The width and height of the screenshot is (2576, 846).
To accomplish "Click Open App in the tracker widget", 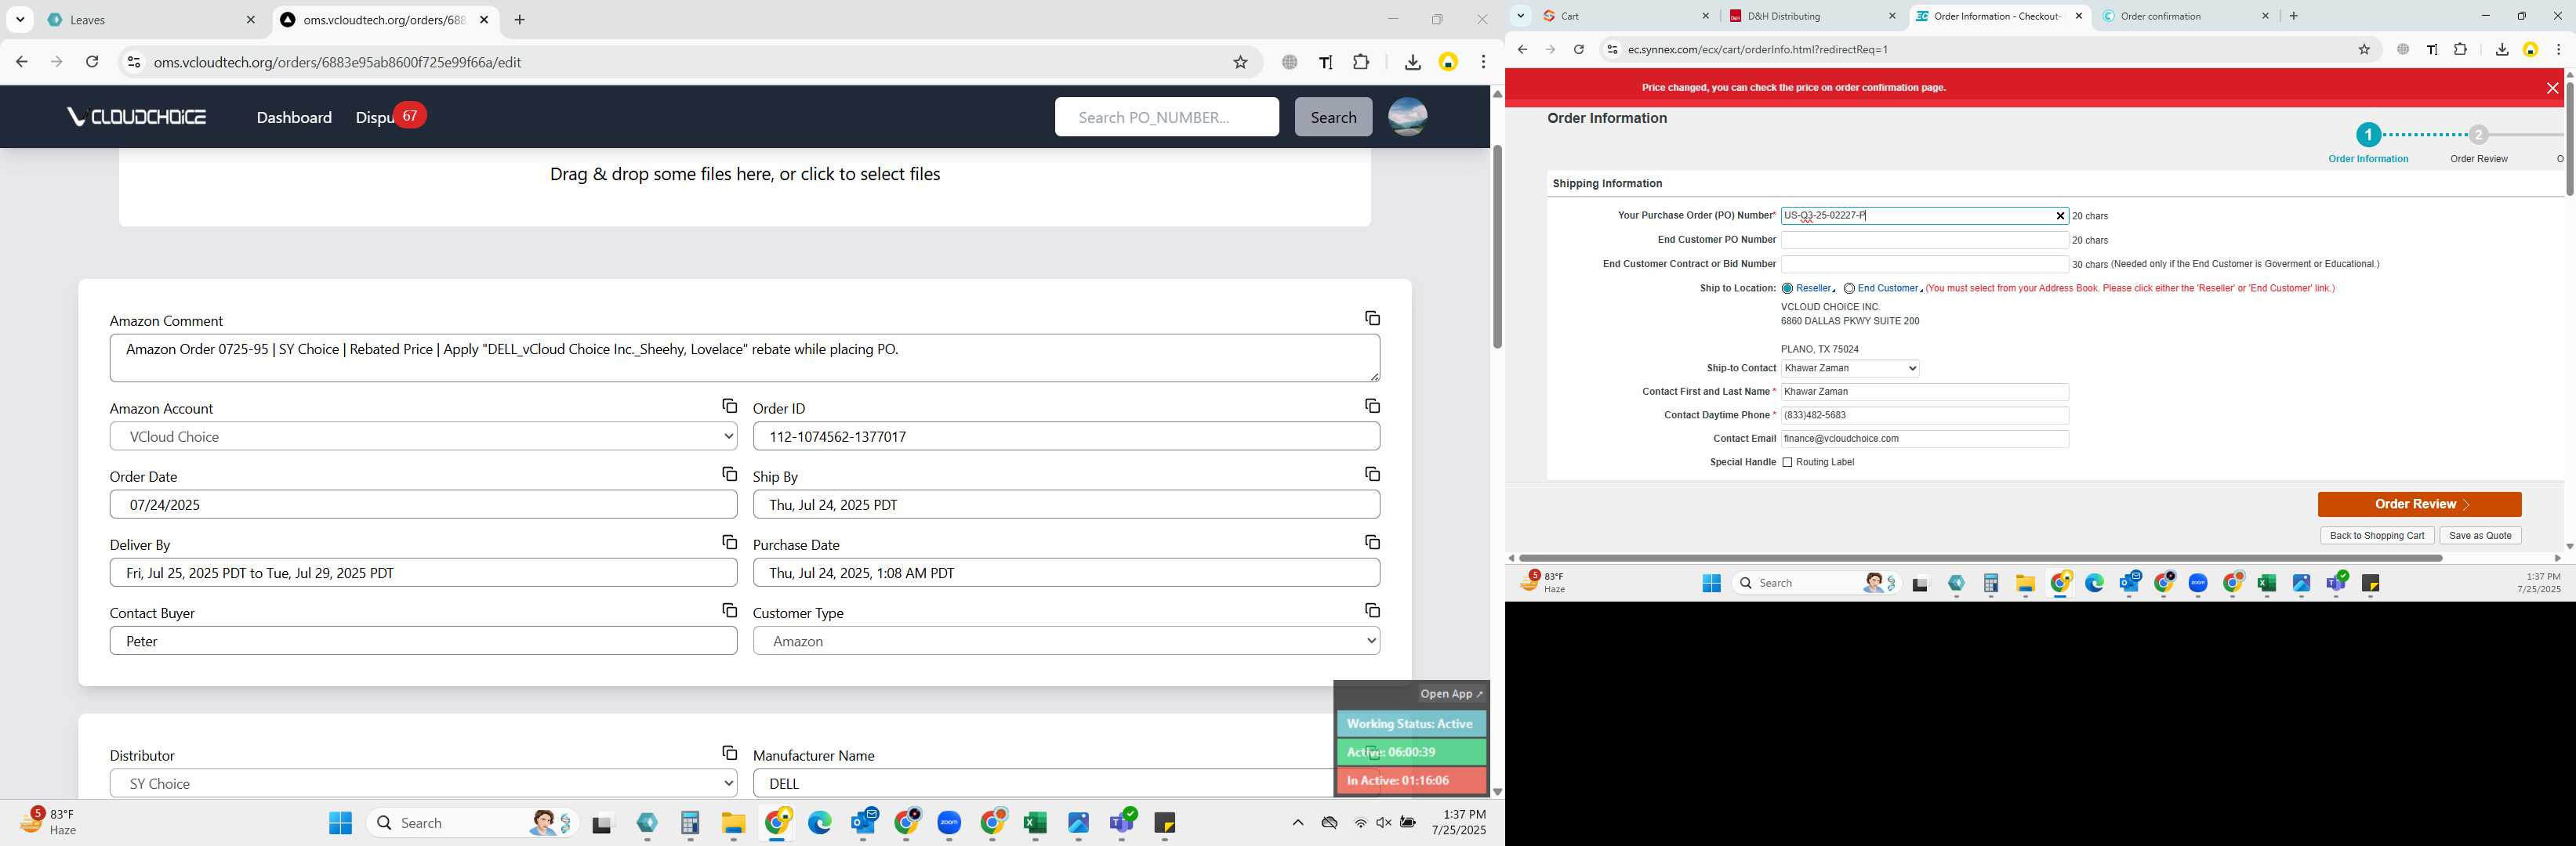I will click(1451, 694).
